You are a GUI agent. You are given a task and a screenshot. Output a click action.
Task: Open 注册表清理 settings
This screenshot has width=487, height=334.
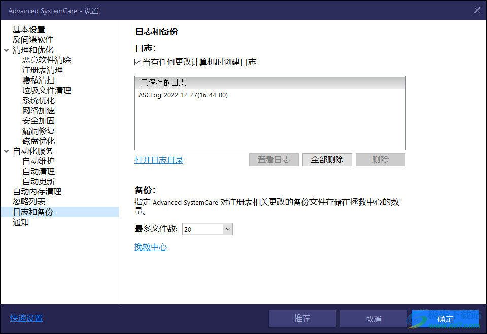43,70
